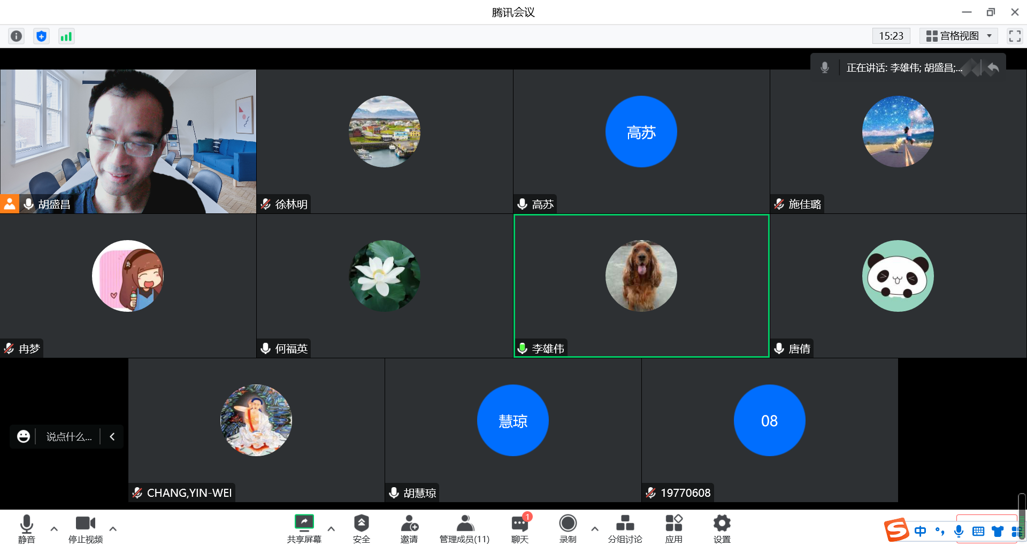Click 19770608 name label
This screenshot has width=1027, height=546.
click(686, 493)
